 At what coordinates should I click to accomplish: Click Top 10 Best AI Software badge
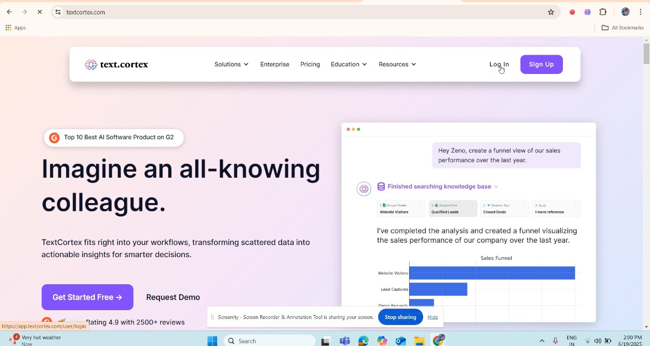(114, 138)
